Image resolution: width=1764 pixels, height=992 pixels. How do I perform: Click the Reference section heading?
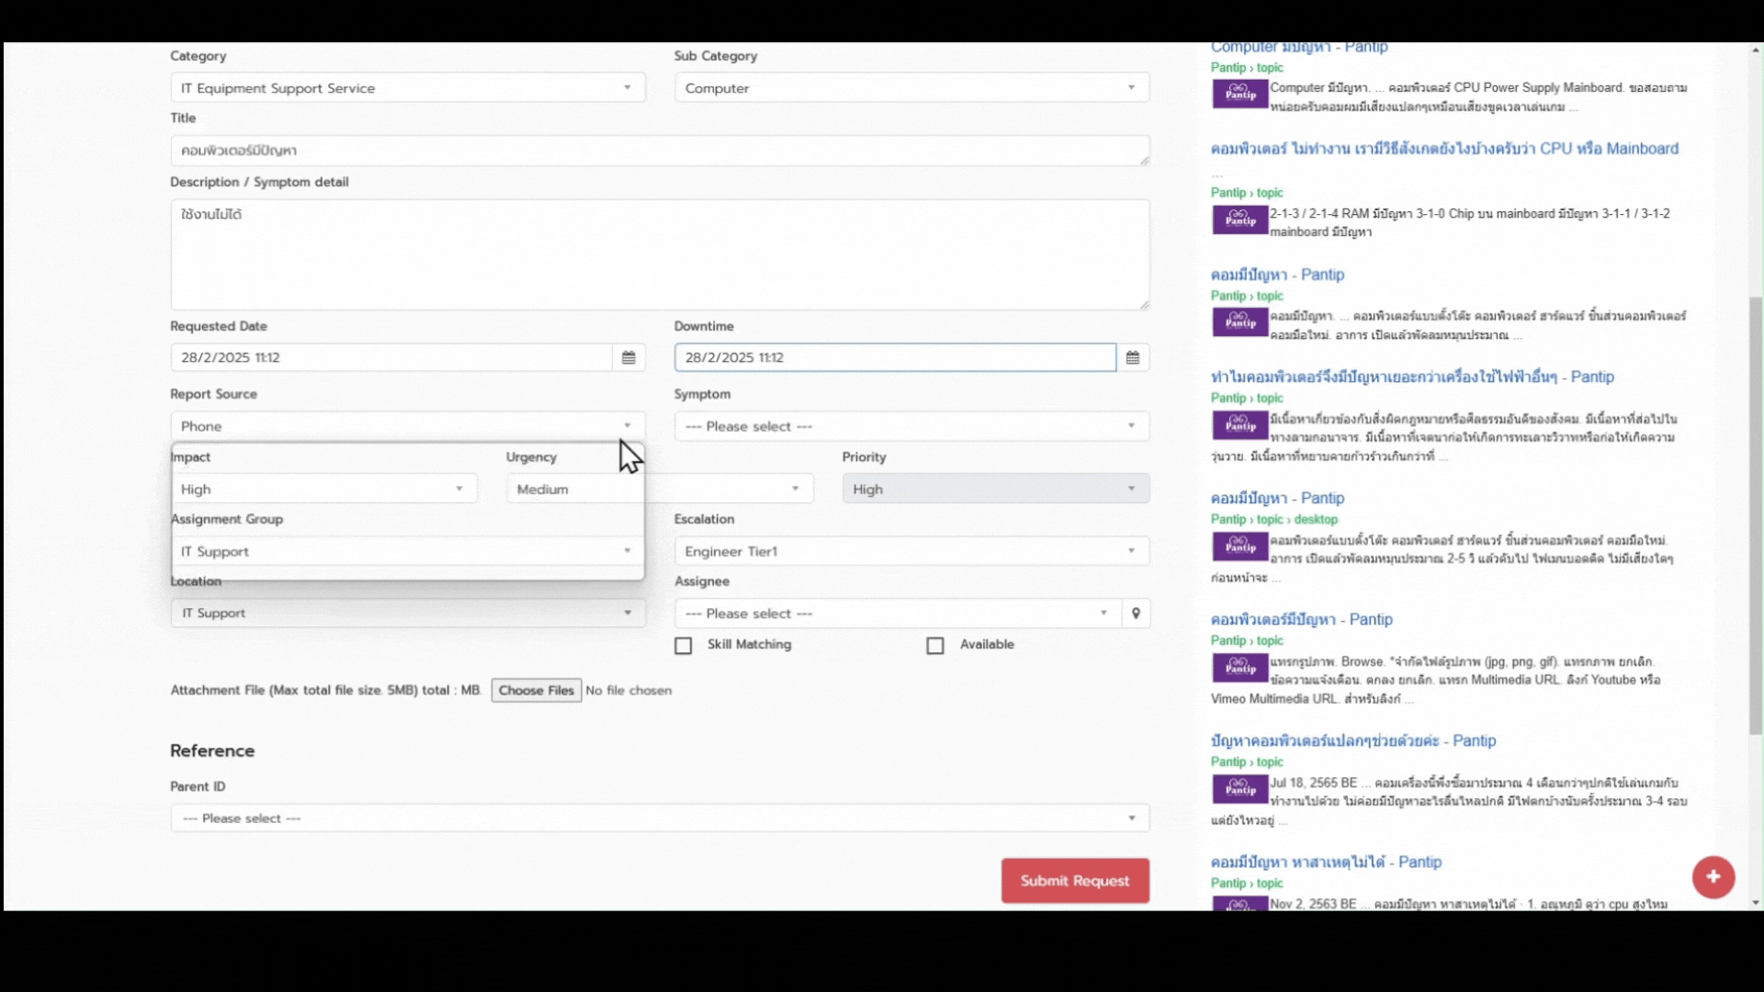click(212, 750)
